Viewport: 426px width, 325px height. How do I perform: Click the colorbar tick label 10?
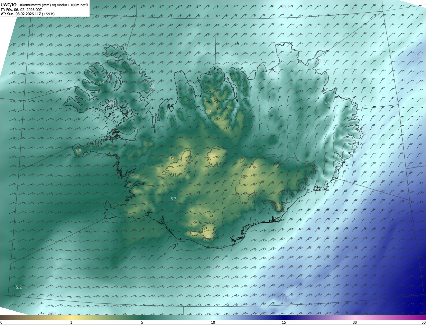pyautogui.click(x=213, y=322)
